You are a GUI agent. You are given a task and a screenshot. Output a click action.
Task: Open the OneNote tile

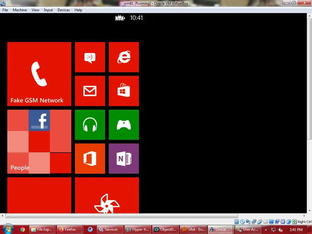coord(124,158)
